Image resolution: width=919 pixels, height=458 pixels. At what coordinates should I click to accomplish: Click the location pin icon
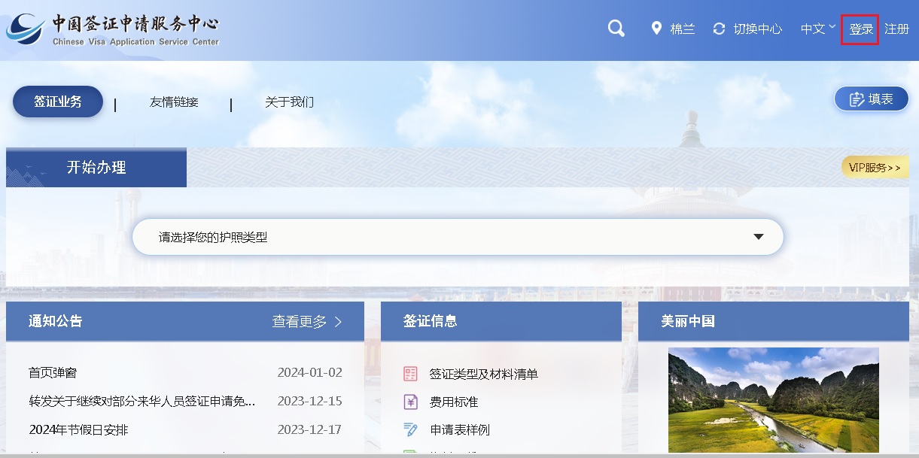[x=656, y=29]
